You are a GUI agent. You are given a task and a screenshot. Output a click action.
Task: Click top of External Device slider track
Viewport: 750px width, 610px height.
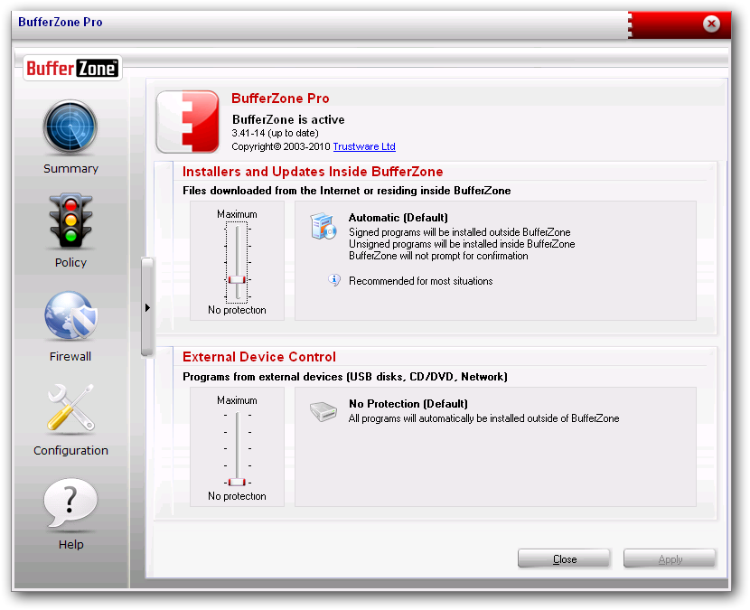point(238,416)
